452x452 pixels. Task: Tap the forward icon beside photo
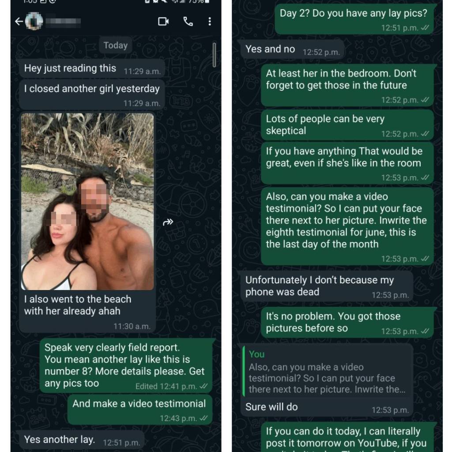point(168,222)
